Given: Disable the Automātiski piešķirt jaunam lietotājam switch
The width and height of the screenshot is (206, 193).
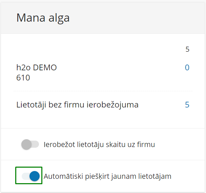Looking at the screenshot, I should [30, 176].
